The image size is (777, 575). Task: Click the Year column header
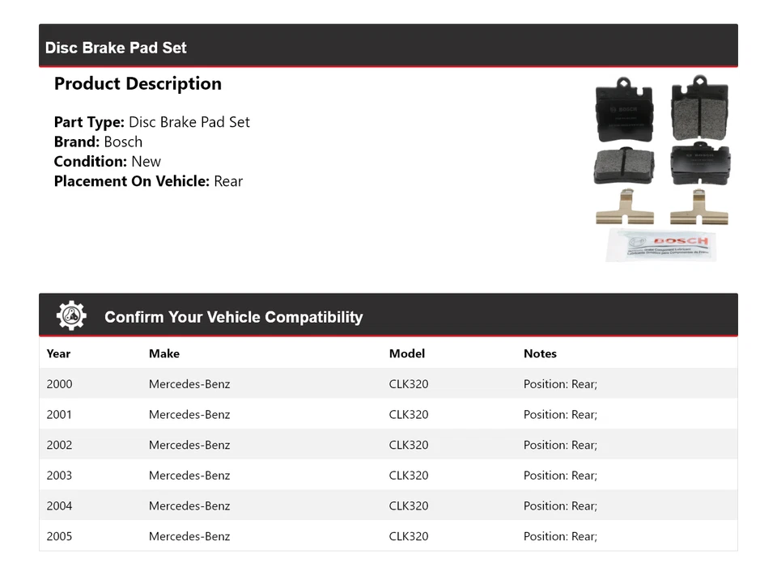pyautogui.click(x=58, y=353)
